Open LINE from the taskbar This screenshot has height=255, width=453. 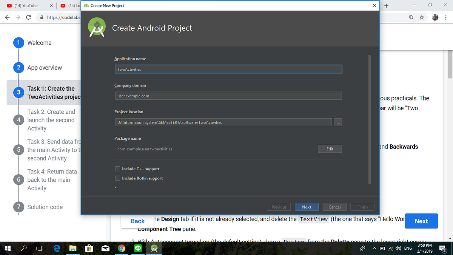click(137, 248)
